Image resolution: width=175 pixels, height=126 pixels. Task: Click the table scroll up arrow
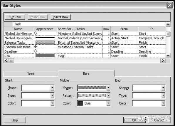(x=168, y=24)
